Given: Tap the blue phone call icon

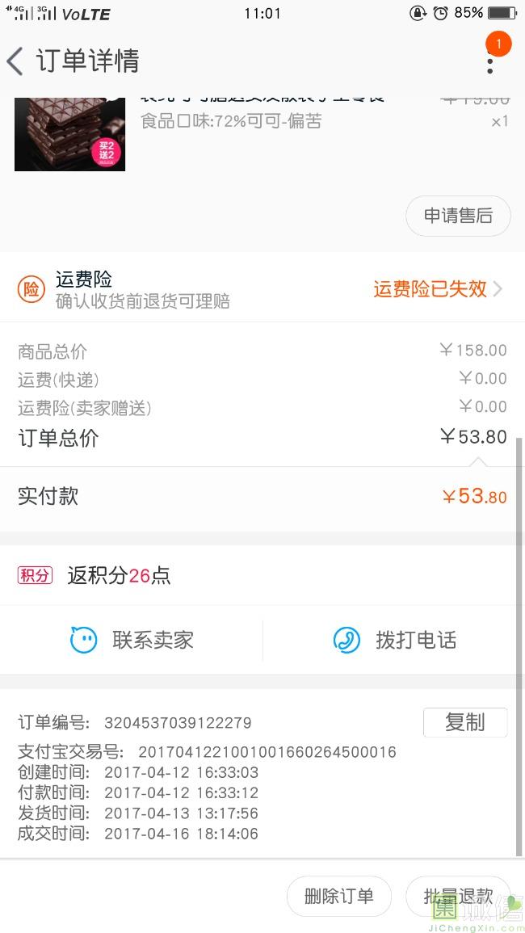Looking at the screenshot, I should (x=346, y=641).
